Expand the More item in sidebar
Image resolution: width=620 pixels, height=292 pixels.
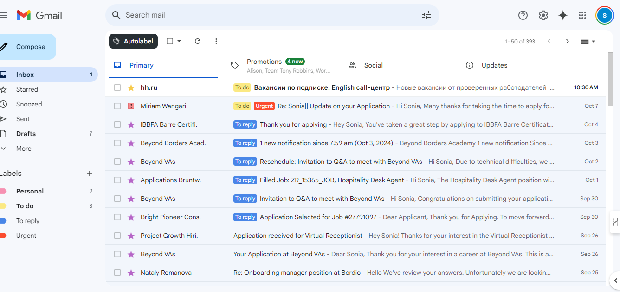click(x=24, y=149)
